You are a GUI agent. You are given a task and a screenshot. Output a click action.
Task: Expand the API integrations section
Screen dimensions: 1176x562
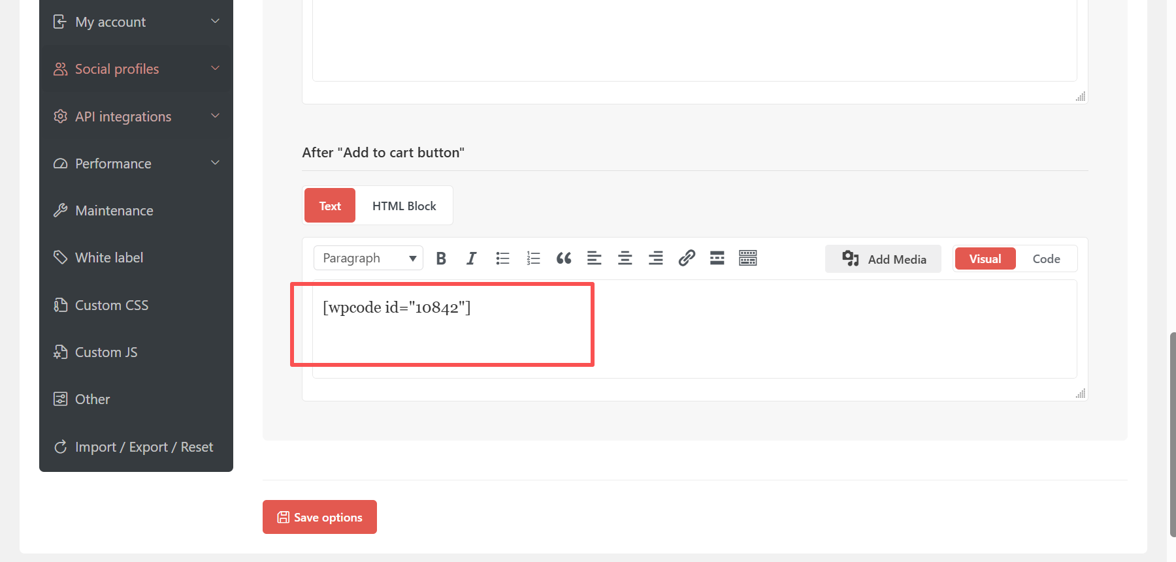click(x=136, y=117)
